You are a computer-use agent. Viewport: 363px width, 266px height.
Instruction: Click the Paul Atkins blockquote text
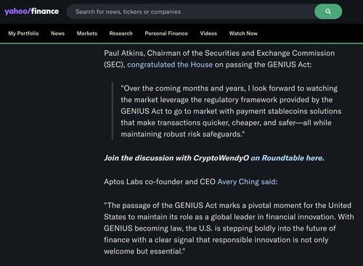[231, 111]
